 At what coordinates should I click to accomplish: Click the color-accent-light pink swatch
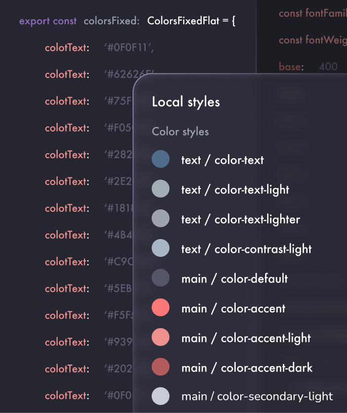[160, 338]
